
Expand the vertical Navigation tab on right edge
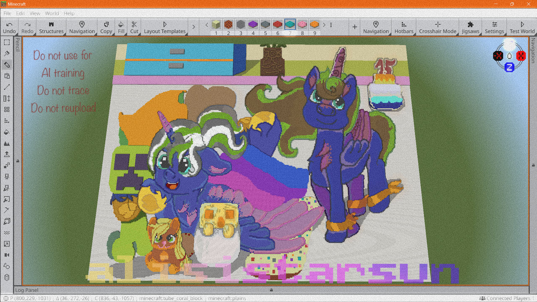(x=533, y=51)
